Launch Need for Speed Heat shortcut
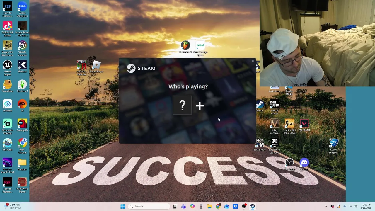 (x=7, y=166)
